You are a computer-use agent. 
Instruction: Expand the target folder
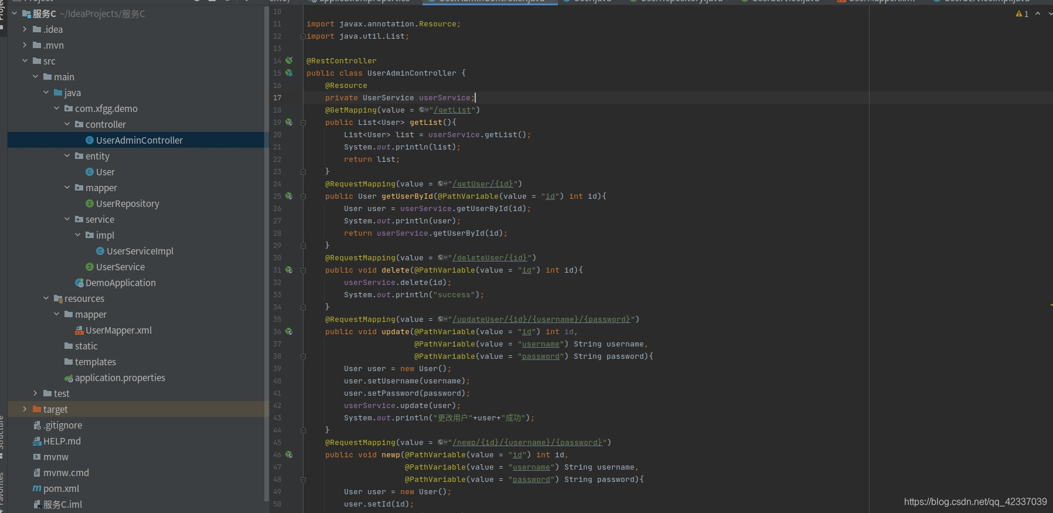click(x=25, y=409)
